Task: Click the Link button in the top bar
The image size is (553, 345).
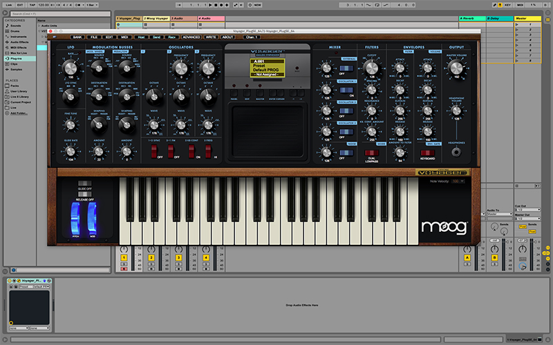Action: (9, 5)
